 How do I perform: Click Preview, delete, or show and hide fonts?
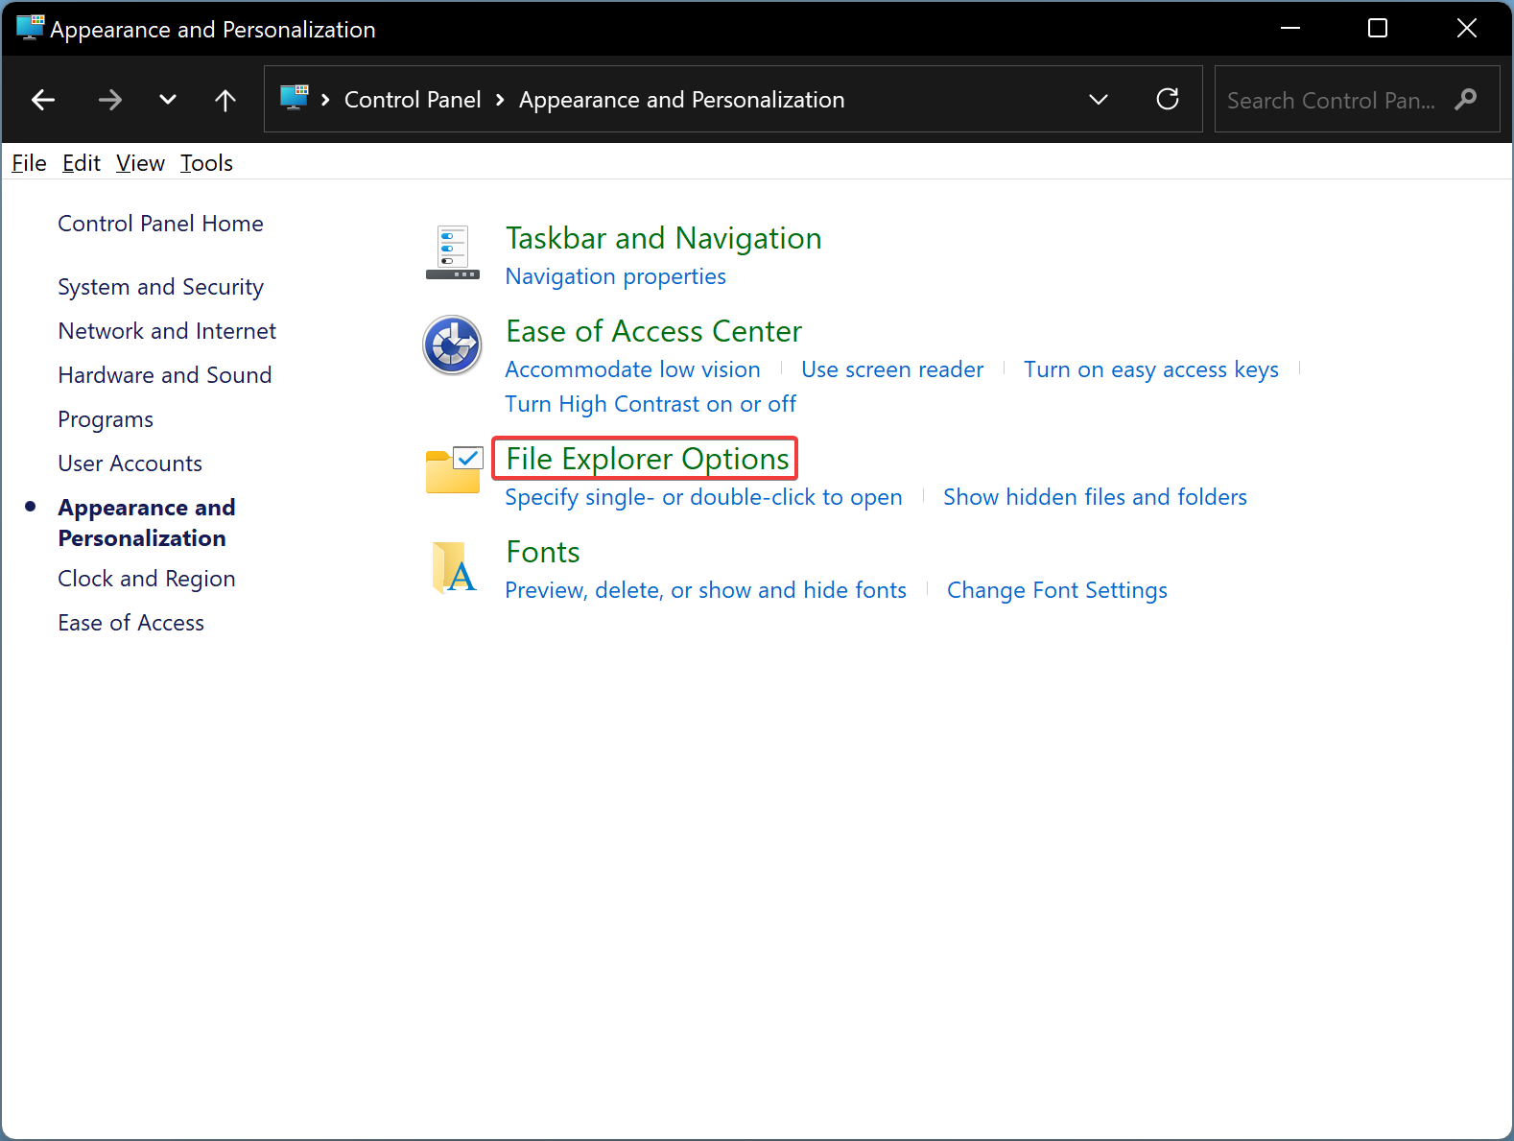[x=706, y=590]
